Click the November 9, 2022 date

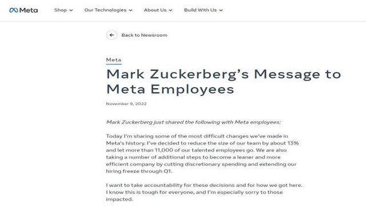click(126, 104)
